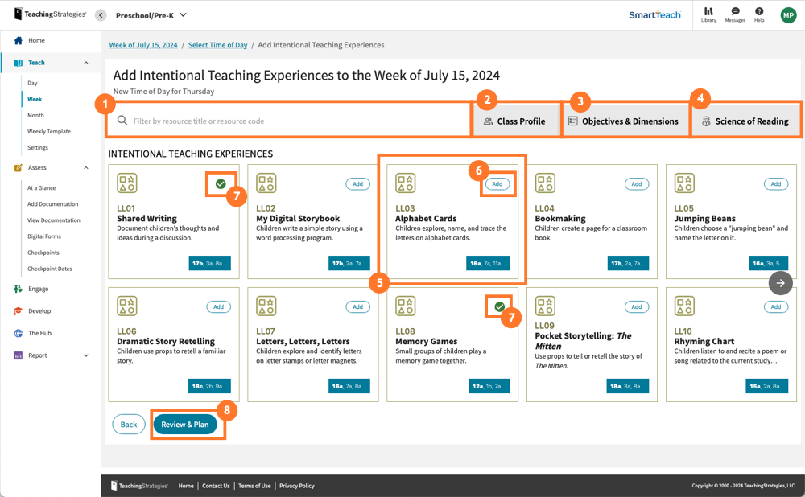
Task: Click The Hub globe icon
Action: coord(19,332)
